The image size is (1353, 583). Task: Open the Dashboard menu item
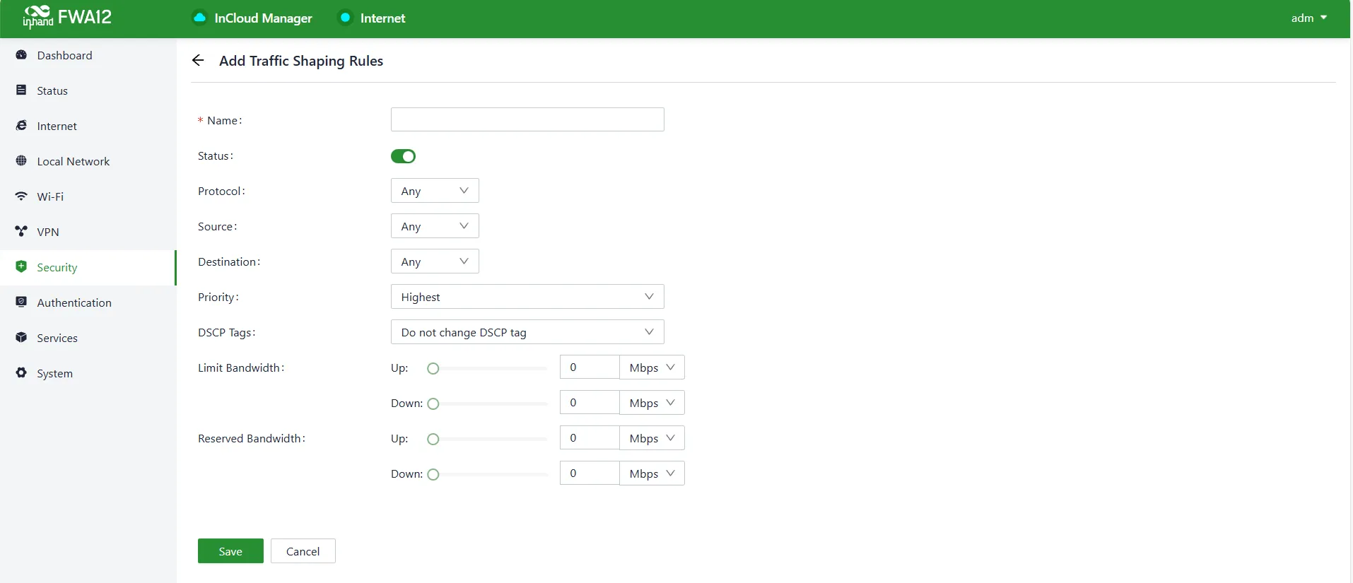point(88,55)
